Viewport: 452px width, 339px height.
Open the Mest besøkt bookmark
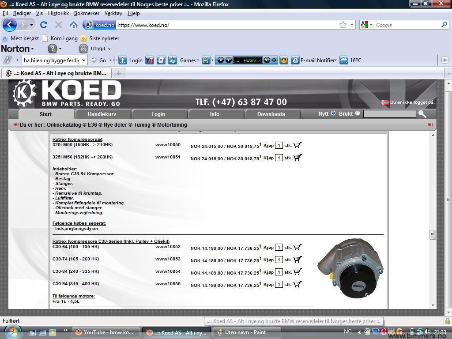click(x=20, y=38)
